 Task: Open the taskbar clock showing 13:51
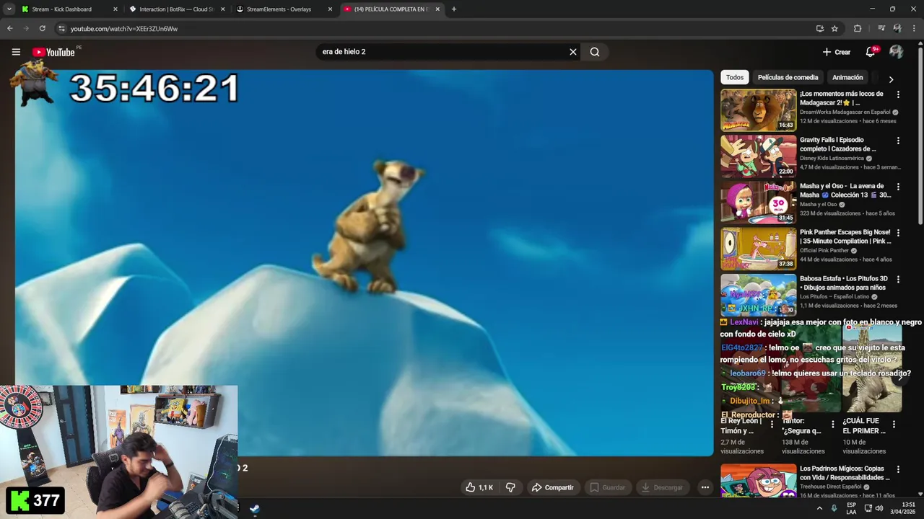coord(902,508)
